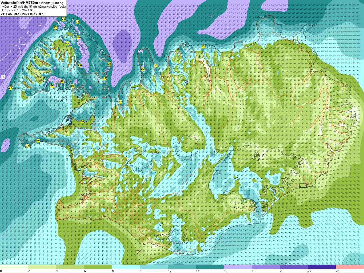The height and width of the screenshot is (273, 364).
Task: Click the 'Veðurstofan/HM750m' title text
Action: click(19, 3)
